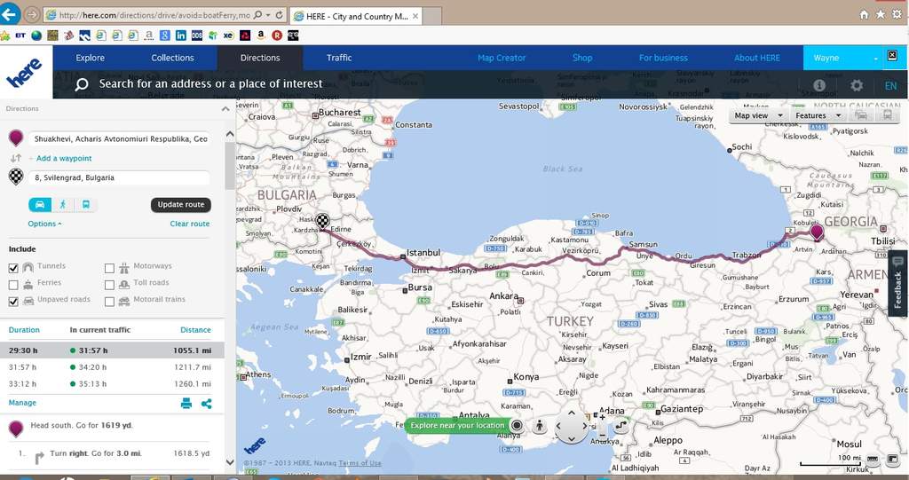Swap start and destination with arrows icon
The height and width of the screenshot is (480, 909).
tap(16, 158)
